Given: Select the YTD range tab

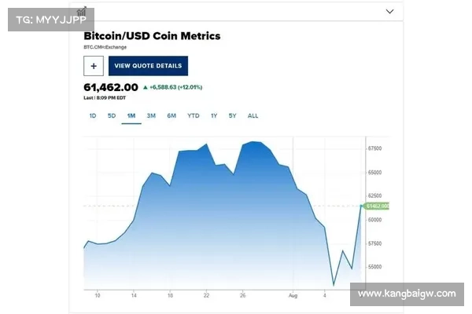Looking at the screenshot, I should pos(194,115).
